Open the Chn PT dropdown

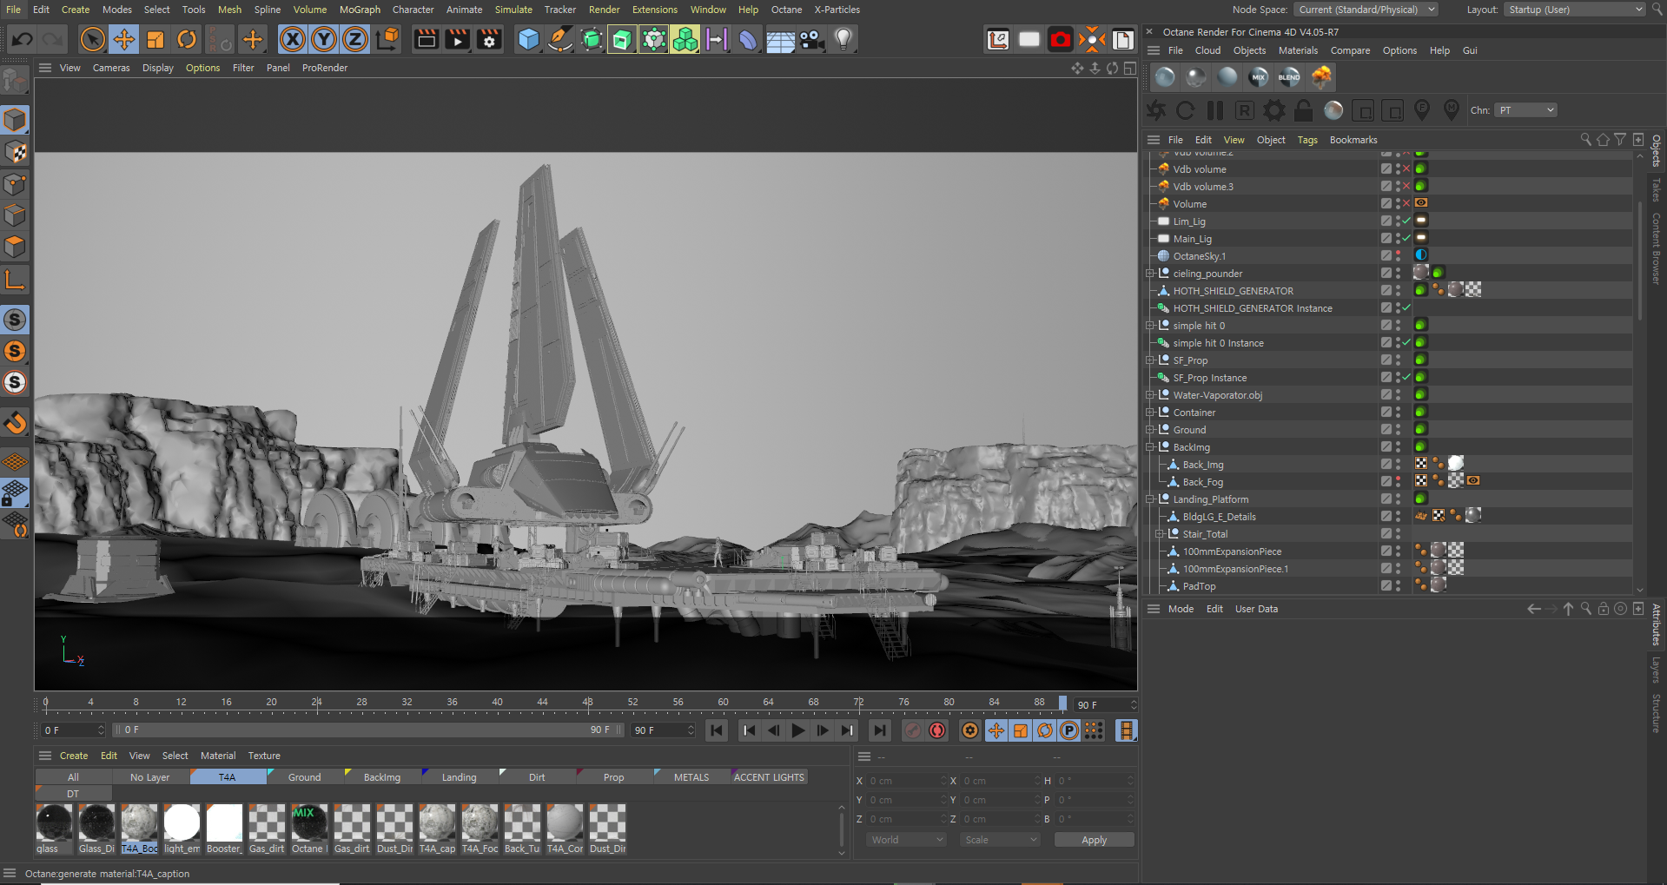1525,110
